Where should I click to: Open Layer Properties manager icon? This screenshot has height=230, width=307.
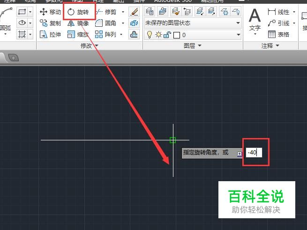tap(150, 12)
